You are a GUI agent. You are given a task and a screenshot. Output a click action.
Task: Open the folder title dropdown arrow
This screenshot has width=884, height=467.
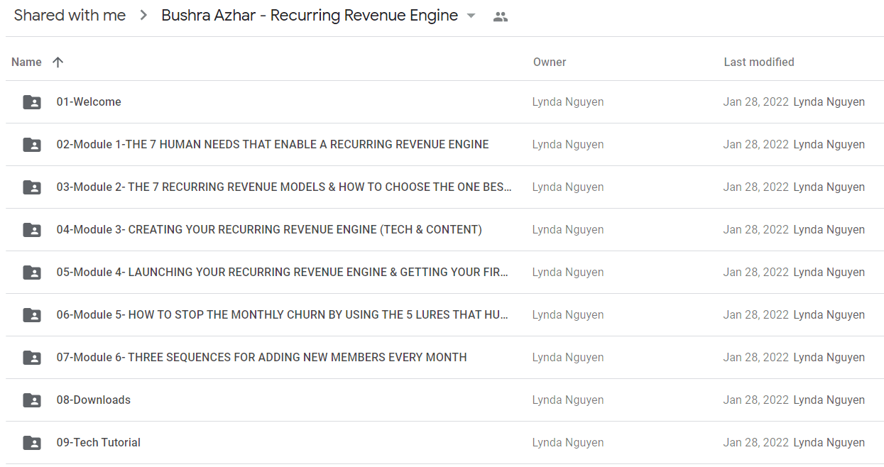(471, 16)
